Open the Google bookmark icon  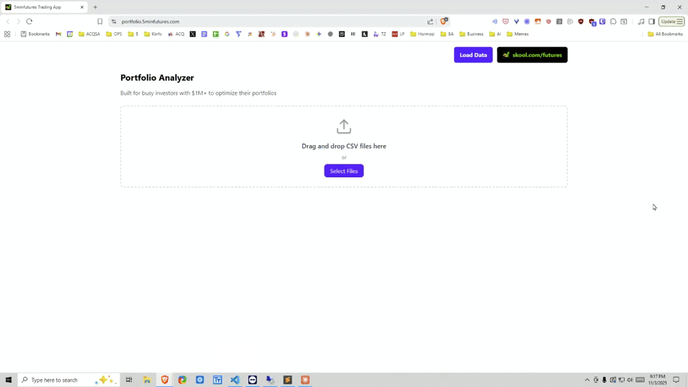point(227,34)
